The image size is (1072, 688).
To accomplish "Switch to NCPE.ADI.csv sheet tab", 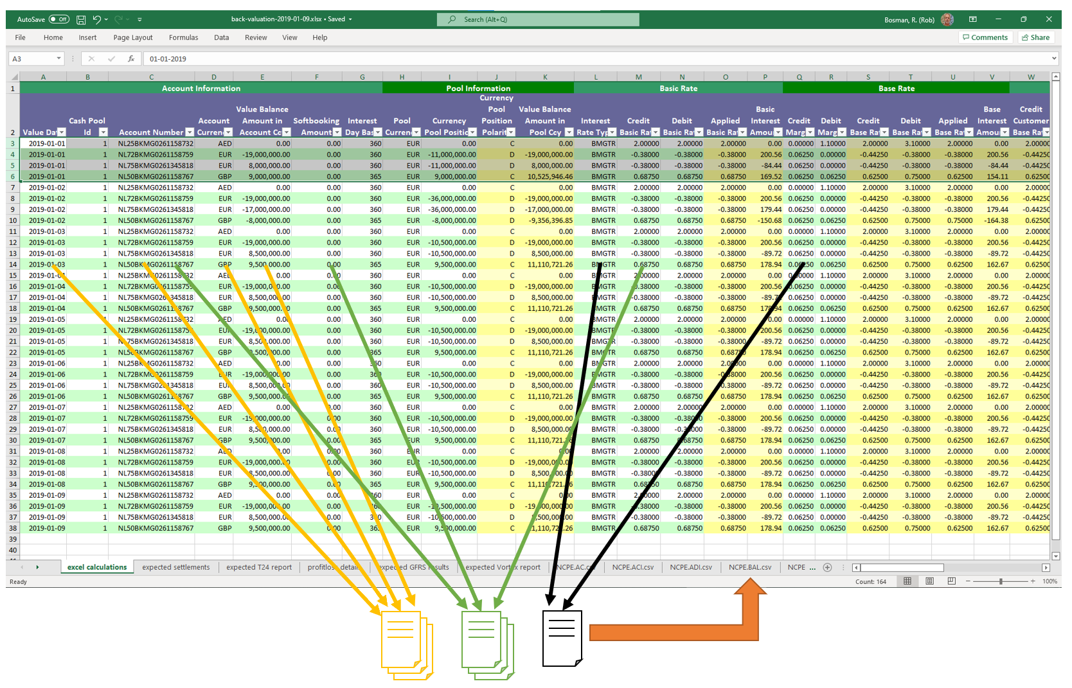I will 691,567.
